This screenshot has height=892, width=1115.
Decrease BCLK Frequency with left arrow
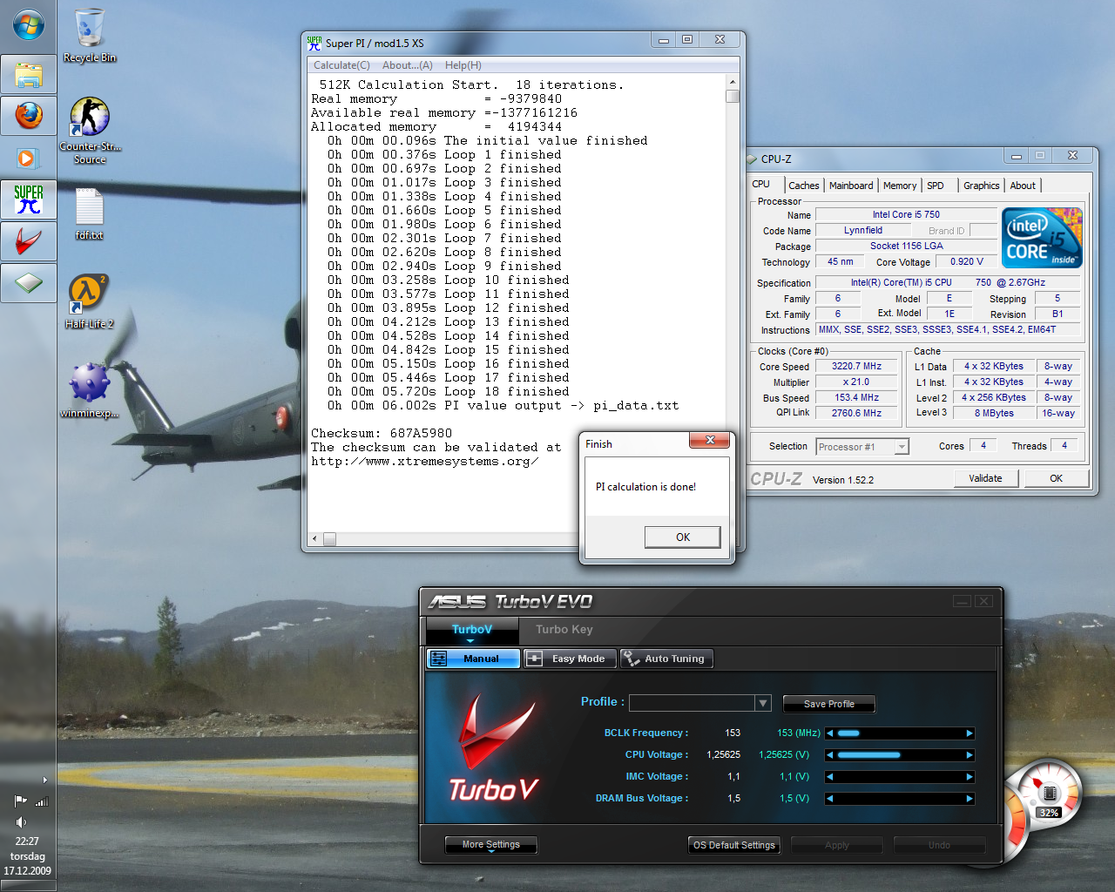click(x=830, y=733)
